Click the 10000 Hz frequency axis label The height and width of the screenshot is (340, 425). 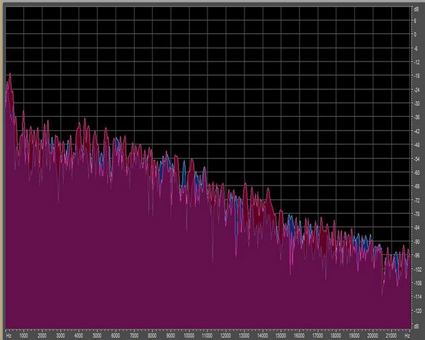tap(189, 336)
